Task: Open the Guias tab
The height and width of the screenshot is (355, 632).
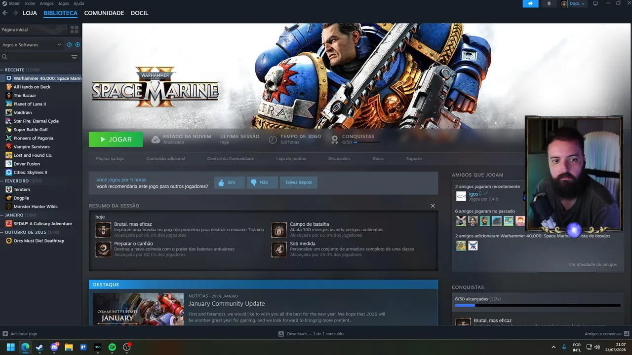Action: click(x=378, y=159)
